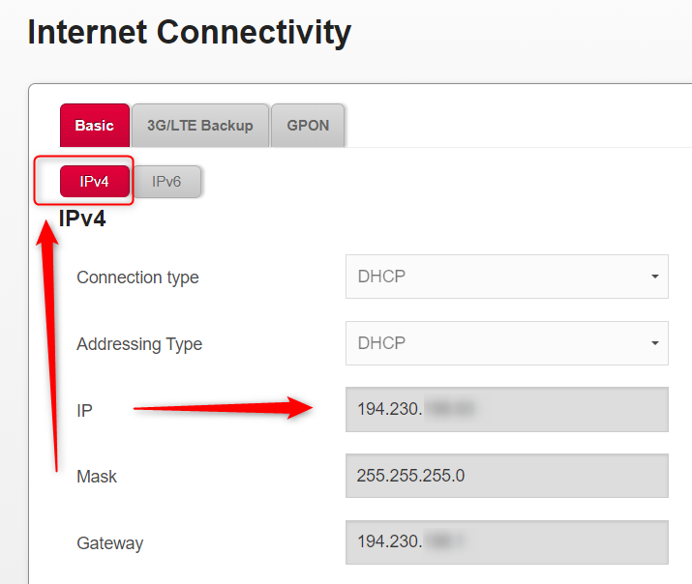Viewport: 692px width, 584px height.
Task: Click the IP address field
Action: coord(506,410)
